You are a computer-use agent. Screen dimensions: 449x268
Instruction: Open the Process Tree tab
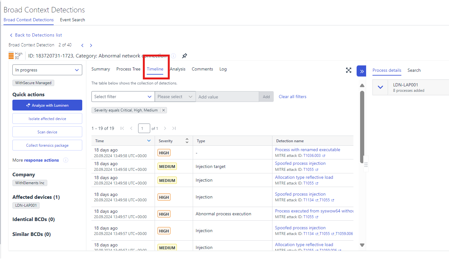click(x=128, y=69)
